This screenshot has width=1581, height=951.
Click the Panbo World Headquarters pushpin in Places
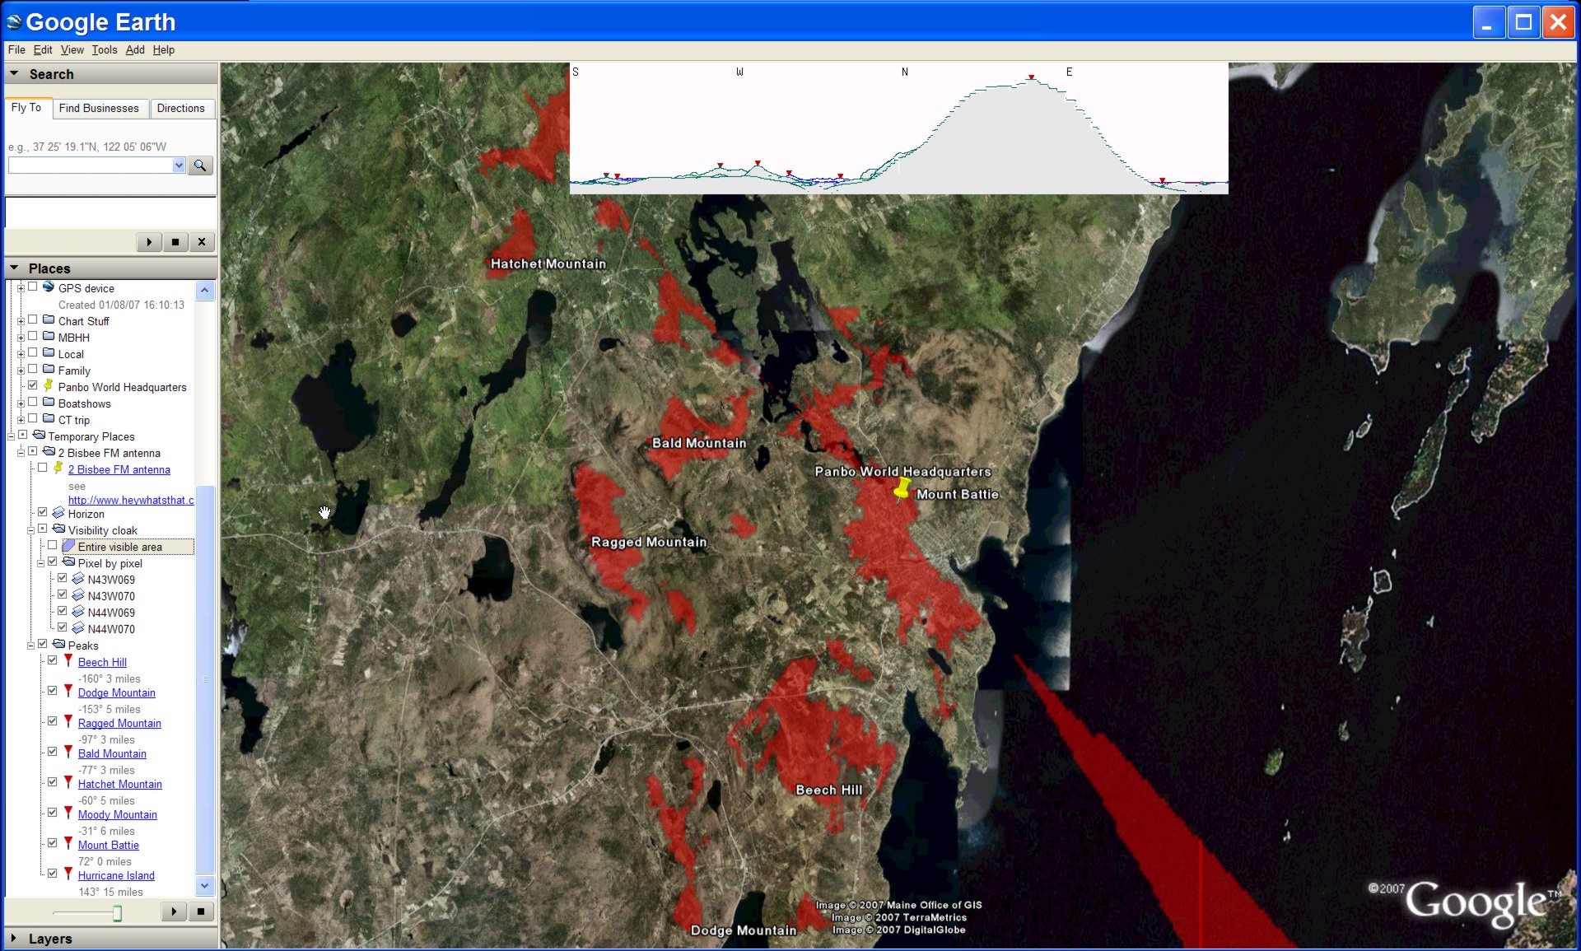49,385
